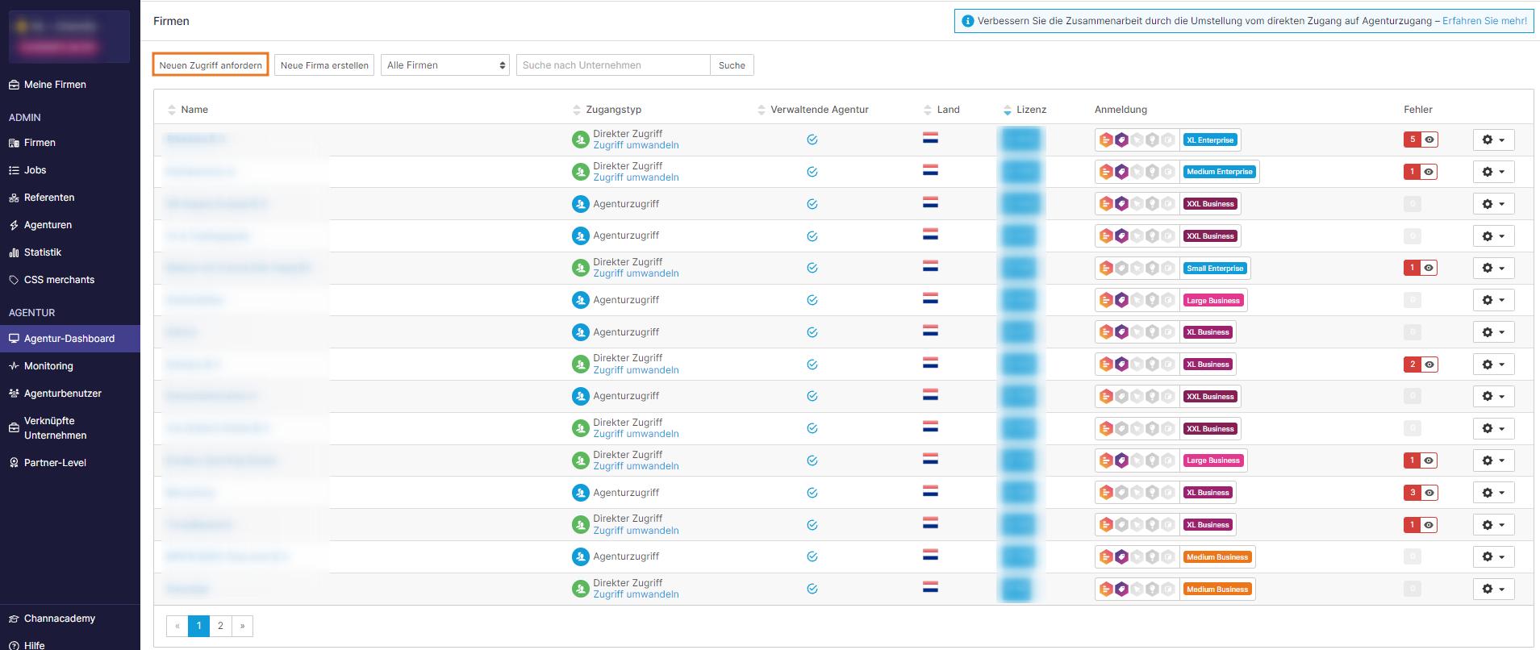Screen dimensions: 1540x650
Task: Show the 3 errors via eye icon
Action: tap(1429, 493)
